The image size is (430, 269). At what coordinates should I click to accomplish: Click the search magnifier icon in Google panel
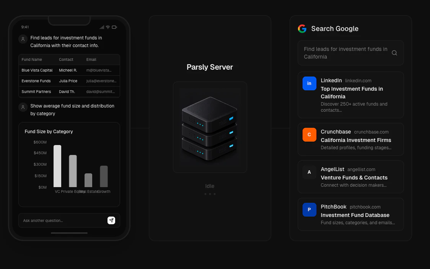tap(394, 53)
